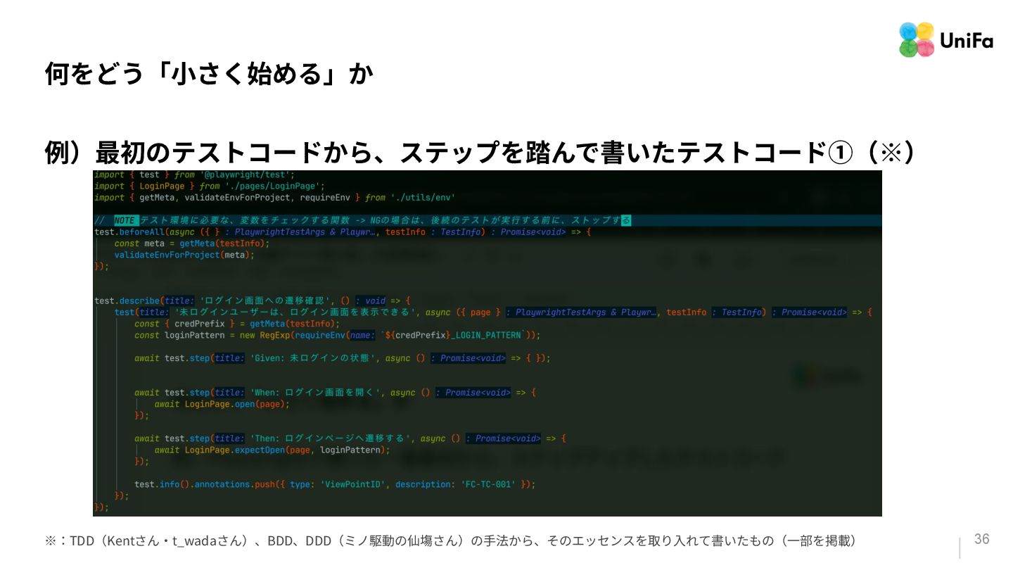Click the UniFa logo icon

917,40
